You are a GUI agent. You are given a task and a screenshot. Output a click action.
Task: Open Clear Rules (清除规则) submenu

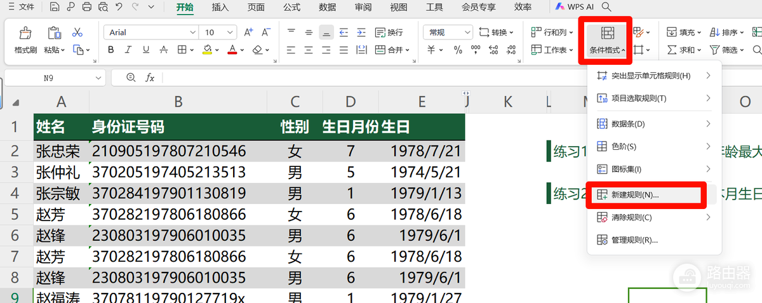click(655, 217)
